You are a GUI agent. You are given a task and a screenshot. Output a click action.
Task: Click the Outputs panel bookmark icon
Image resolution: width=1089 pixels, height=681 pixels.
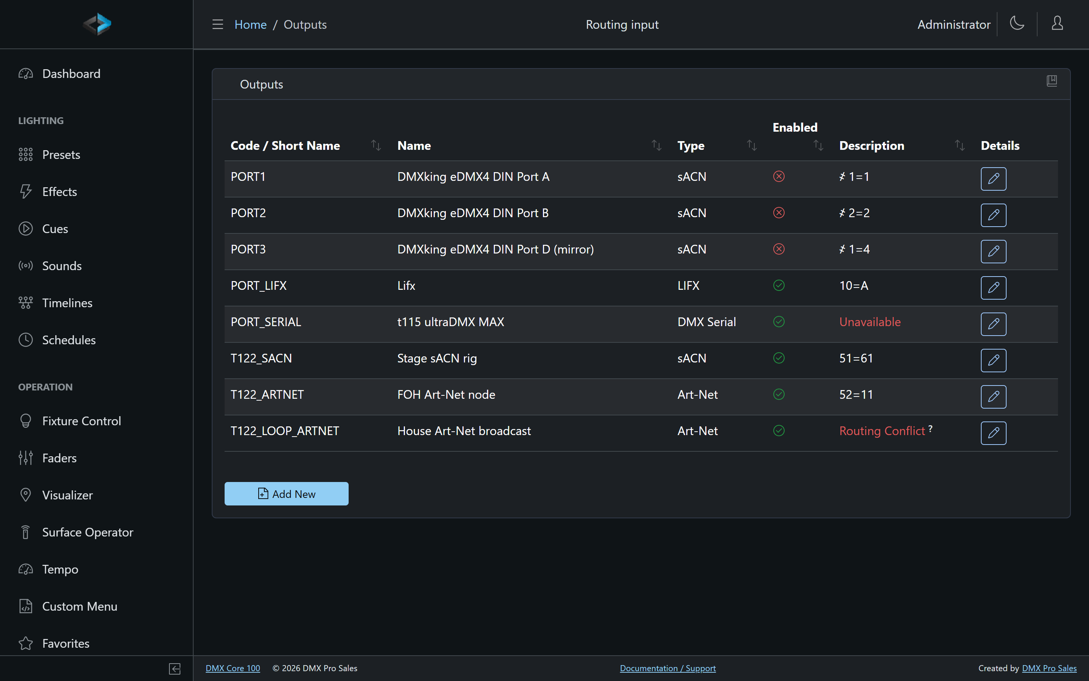click(x=1052, y=81)
